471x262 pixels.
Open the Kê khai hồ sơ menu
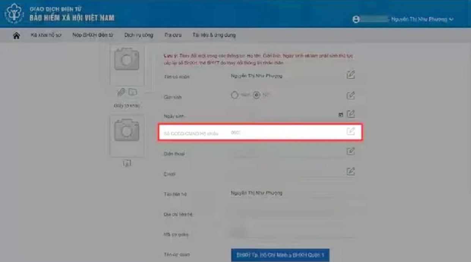click(46, 35)
